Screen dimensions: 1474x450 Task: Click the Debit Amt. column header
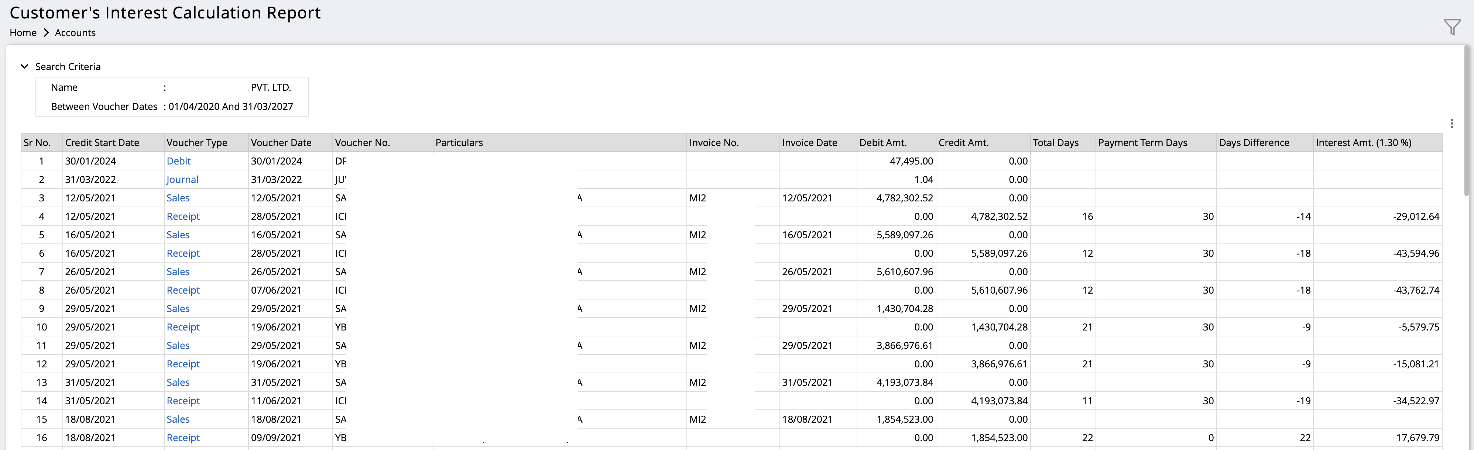[897, 142]
